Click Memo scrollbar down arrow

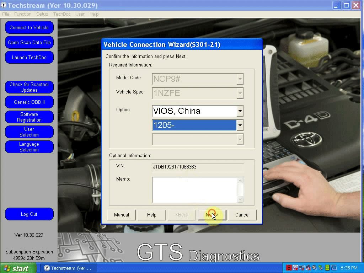[240, 199]
